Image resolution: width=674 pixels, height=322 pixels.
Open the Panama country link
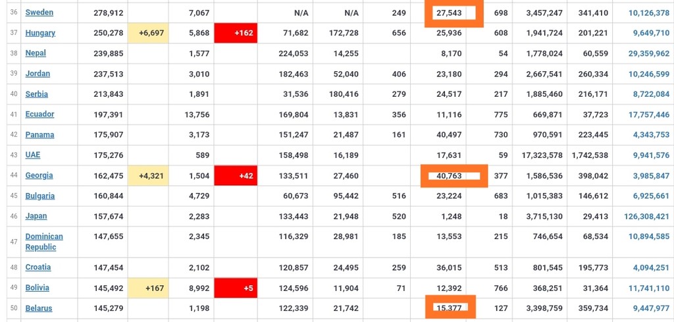tap(39, 134)
